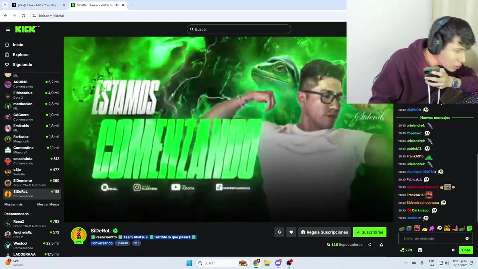Viewport: 478px width, 269px height.
Task: Click the green Chat send button
Action: click(466, 250)
